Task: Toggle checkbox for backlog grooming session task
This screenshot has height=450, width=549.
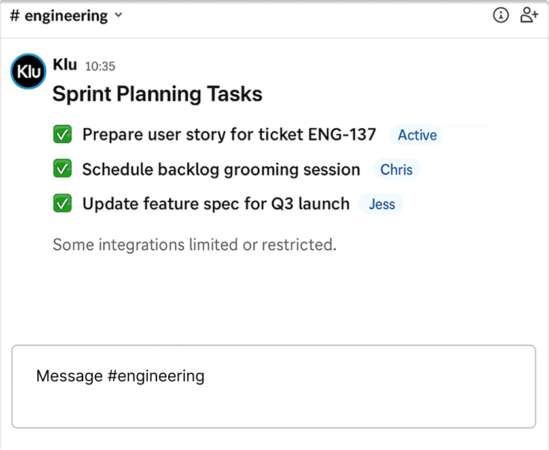Action: click(63, 169)
